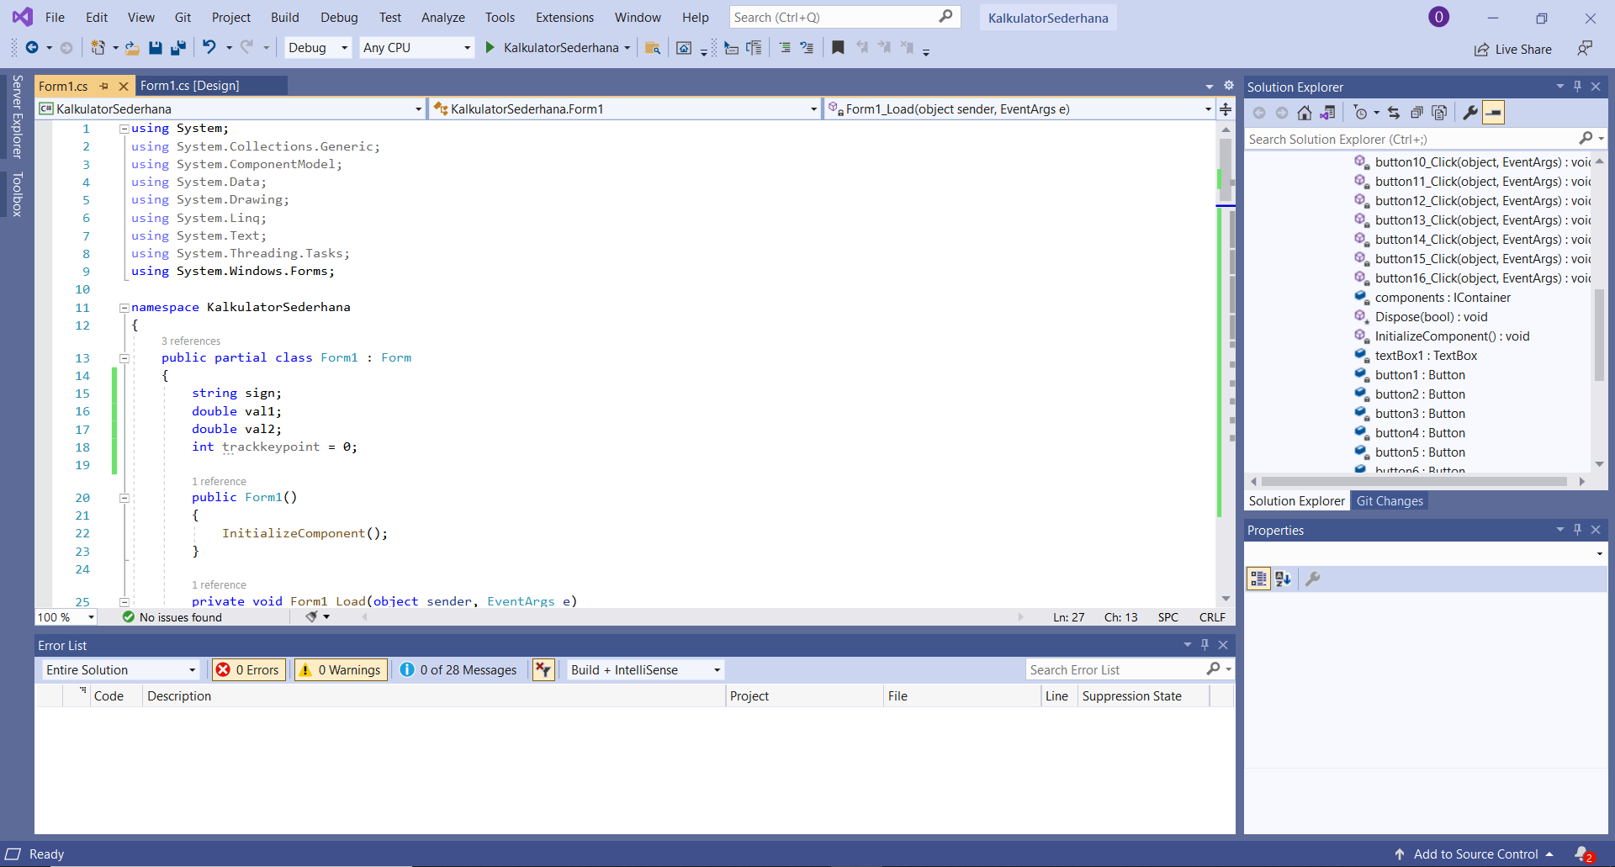The width and height of the screenshot is (1615, 867).
Task: Open the Form1_Load member dropdown
Action: (1019, 109)
